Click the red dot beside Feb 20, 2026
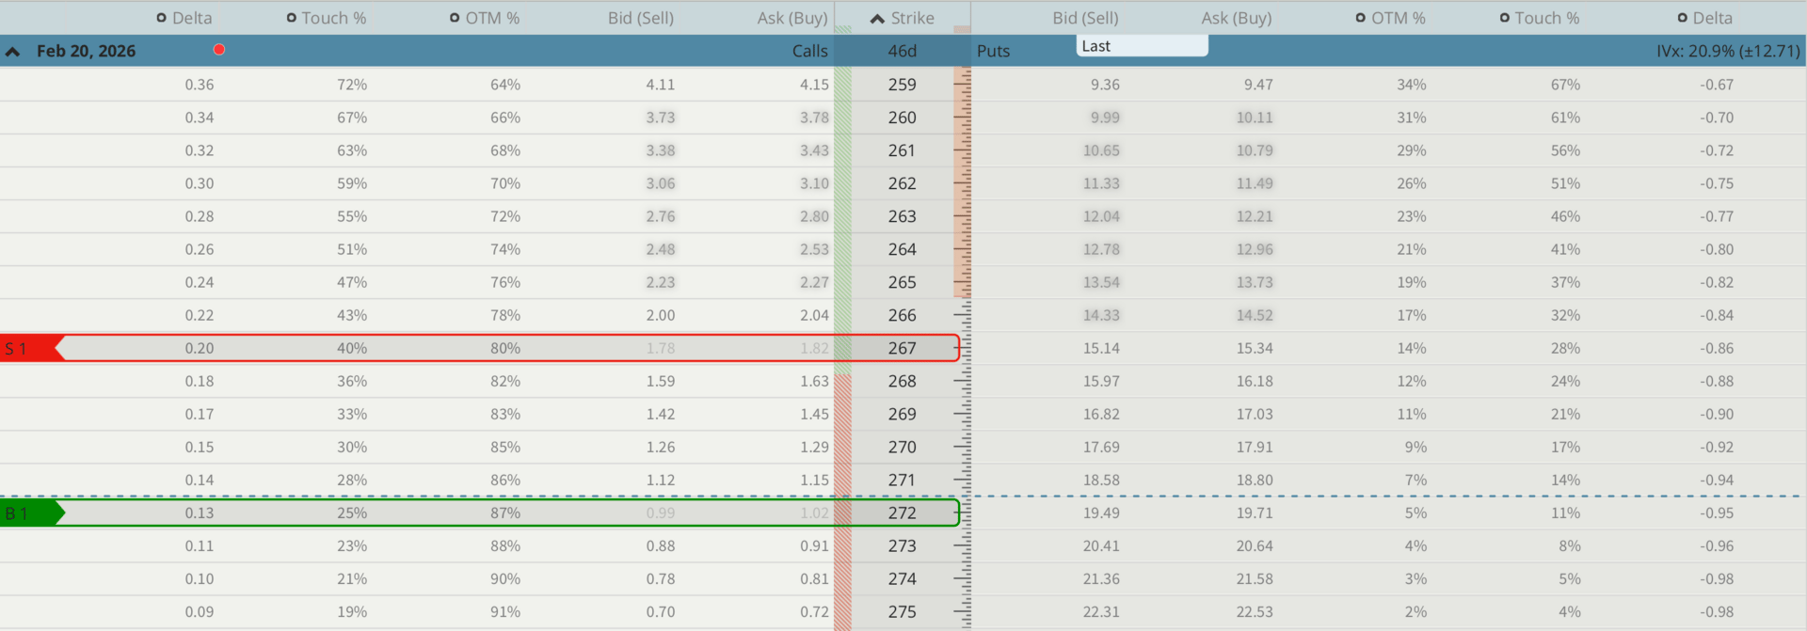The height and width of the screenshot is (631, 1807). [x=219, y=49]
